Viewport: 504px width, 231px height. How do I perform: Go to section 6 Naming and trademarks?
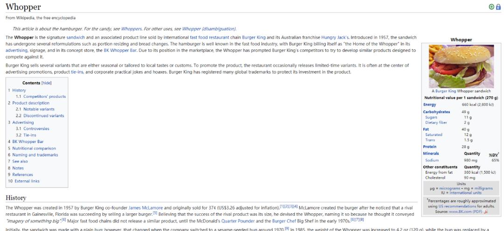tap(35, 155)
